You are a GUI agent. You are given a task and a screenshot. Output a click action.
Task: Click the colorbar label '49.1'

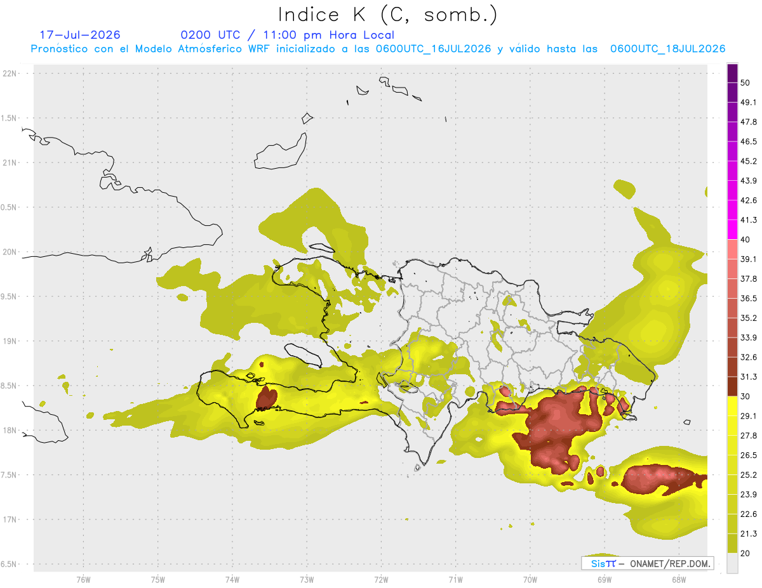pyautogui.click(x=749, y=102)
